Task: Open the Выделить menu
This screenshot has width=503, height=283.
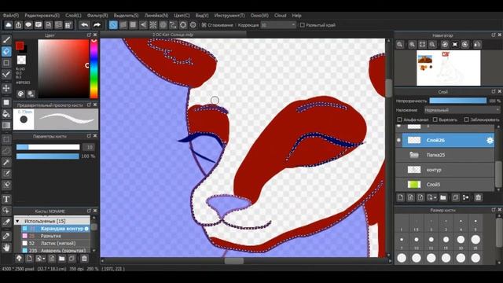Action: 126,16
